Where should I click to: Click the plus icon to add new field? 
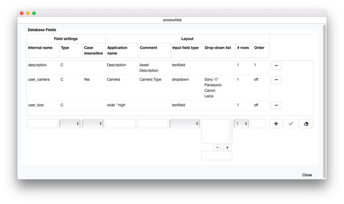click(x=276, y=124)
